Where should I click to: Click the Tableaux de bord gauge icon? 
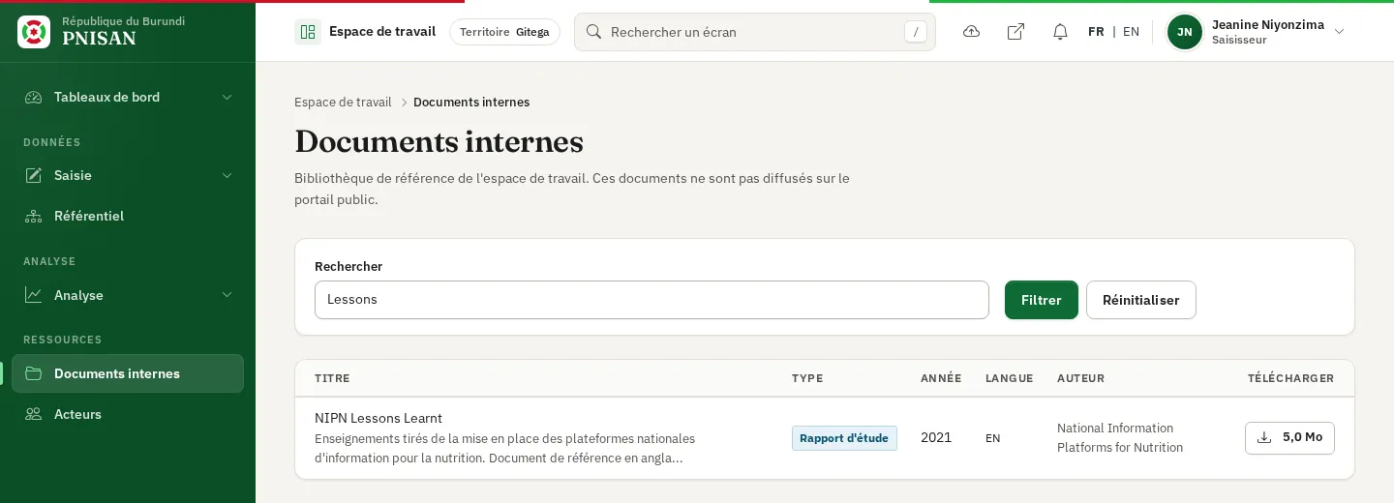coord(34,97)
